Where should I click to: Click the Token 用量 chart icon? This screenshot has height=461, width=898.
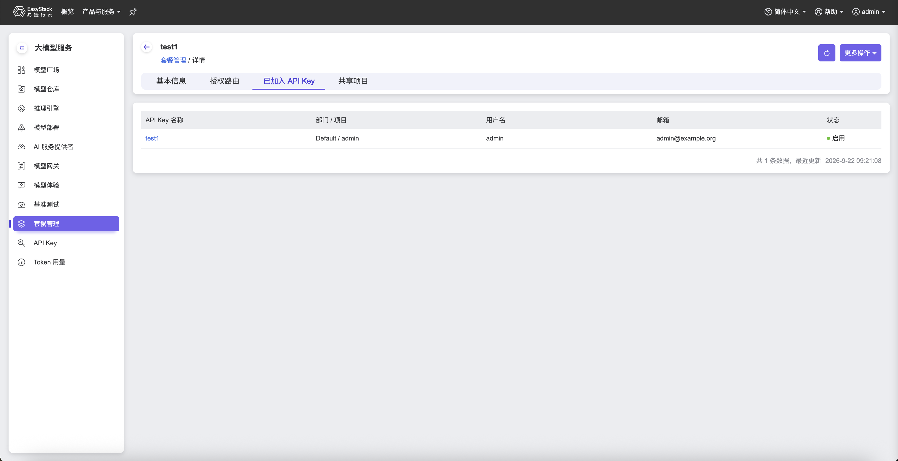click(21, 262)
